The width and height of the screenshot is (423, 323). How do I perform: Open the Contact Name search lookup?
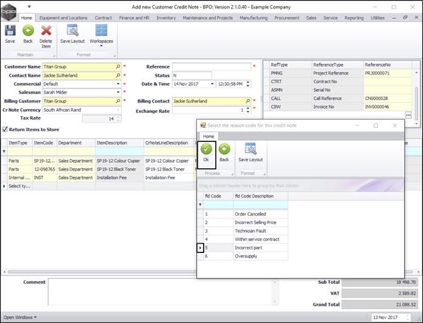pyautogui.click(x=118, y=76)
